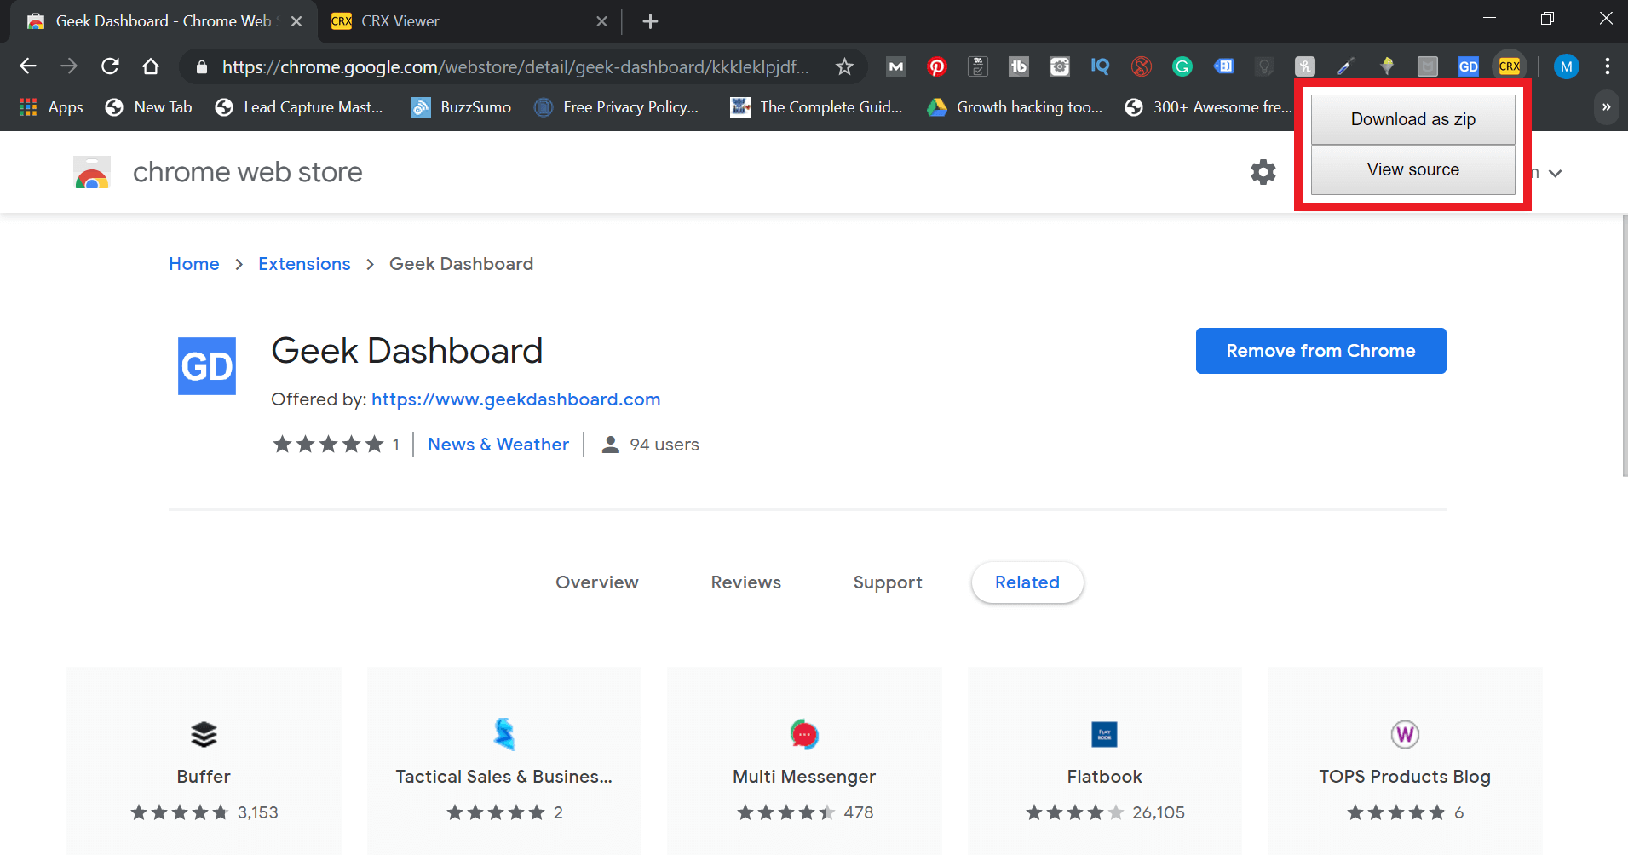
Task: Click Remove from Chrome
Action: (x=1320, y=350)
